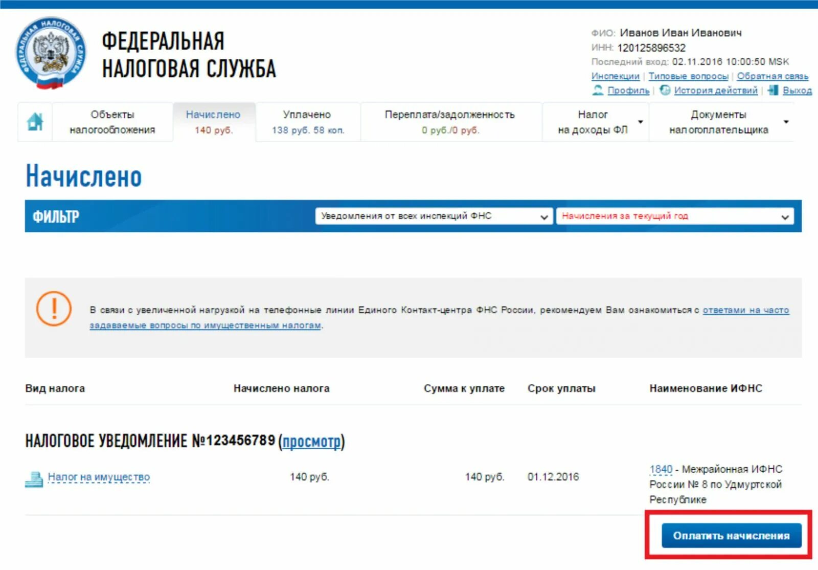Open the inspections filter dropdown
This screenshot has width=818, height=570.
pyautogui.click(x=434, y=216)
